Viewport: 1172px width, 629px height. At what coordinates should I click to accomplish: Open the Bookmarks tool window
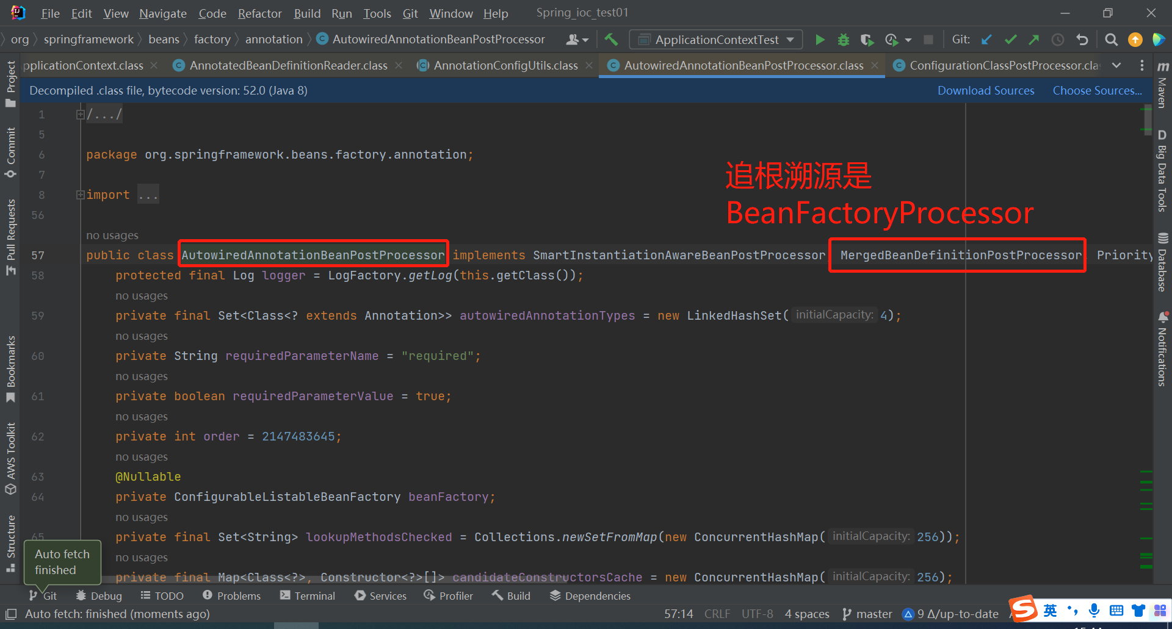[10, 368]
